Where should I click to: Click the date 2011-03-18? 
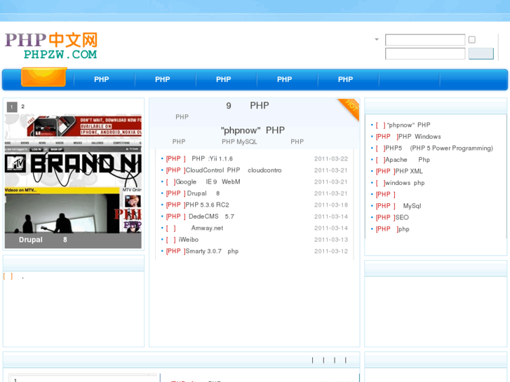click(331, 205)
